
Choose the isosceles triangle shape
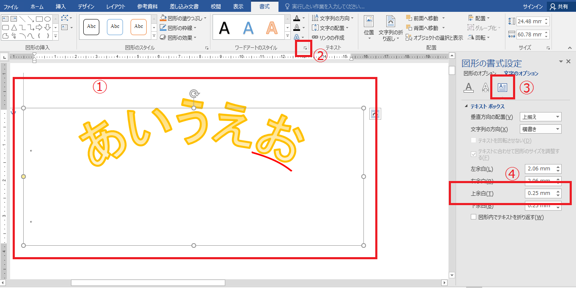coord(14,27)
